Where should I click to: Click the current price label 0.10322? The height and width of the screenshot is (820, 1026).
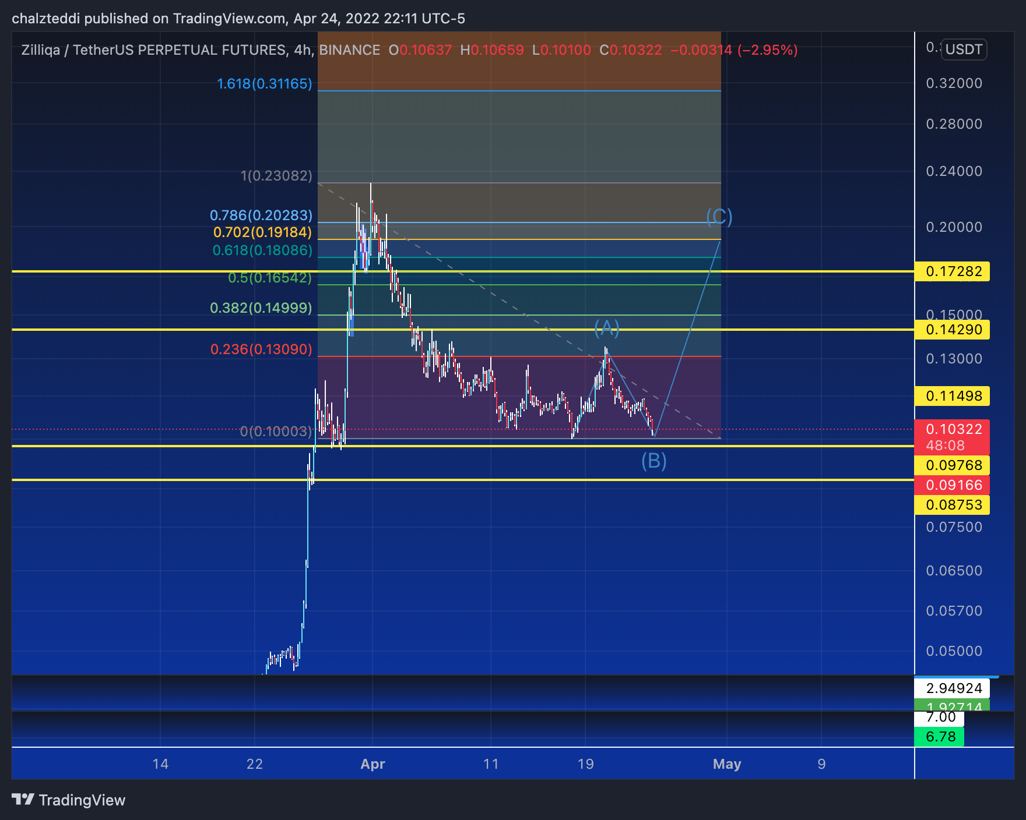952,429
